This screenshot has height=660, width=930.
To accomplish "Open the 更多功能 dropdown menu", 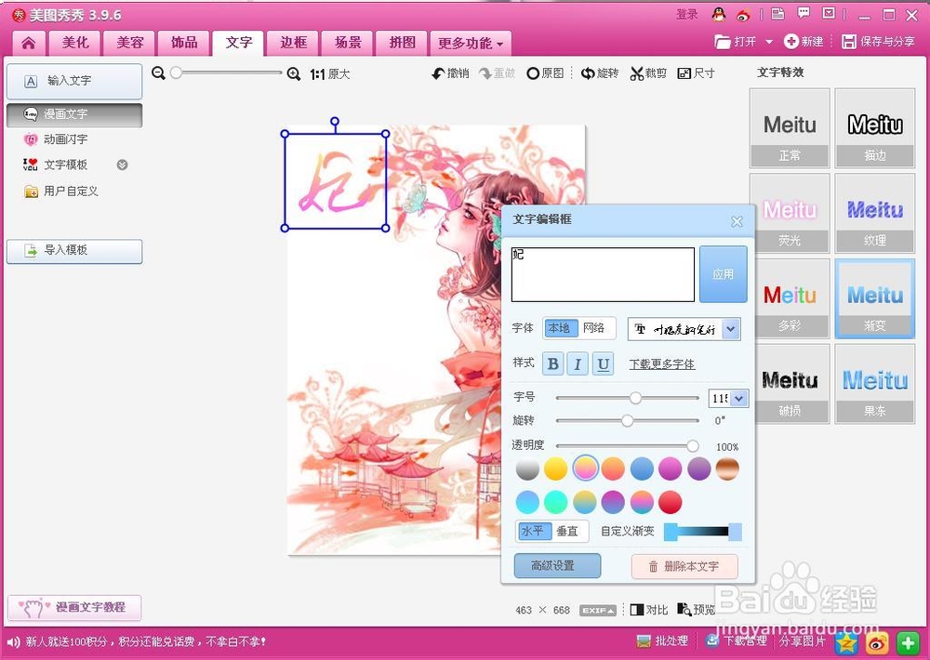I will [x=470, y=43].
